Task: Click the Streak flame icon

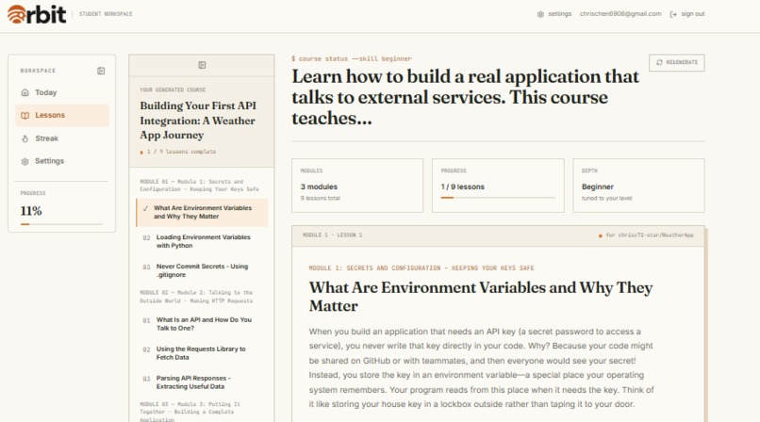Action: pyautogui.click(x=25, y=138)
